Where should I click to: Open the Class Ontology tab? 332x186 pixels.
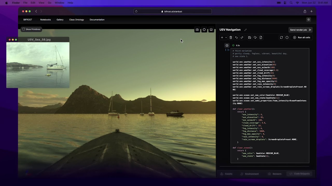coord(77,20)
